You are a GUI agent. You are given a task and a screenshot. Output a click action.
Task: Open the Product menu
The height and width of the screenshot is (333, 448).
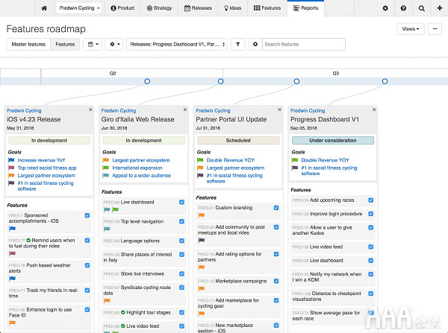tap(122, 8)
